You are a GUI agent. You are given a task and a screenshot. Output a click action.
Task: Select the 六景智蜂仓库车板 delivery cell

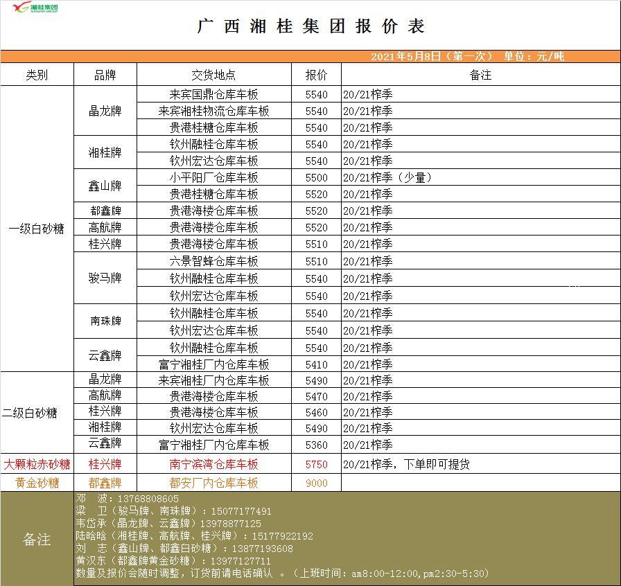click(213, 261)
